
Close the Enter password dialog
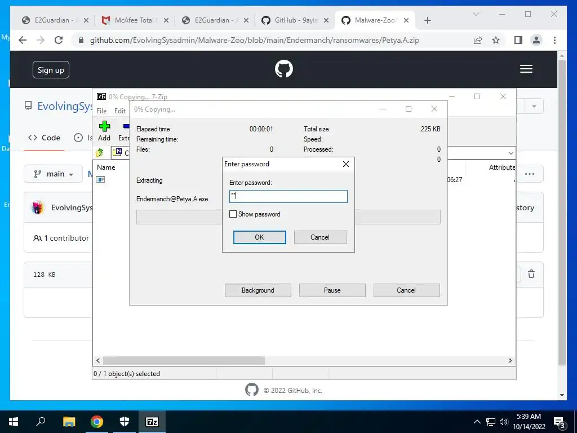tap(346, 164)
